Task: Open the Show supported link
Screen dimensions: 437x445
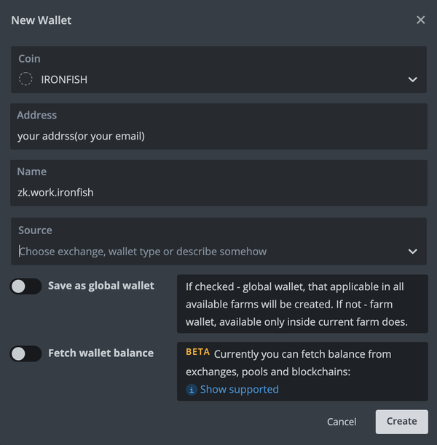Action: coord(239,389)
